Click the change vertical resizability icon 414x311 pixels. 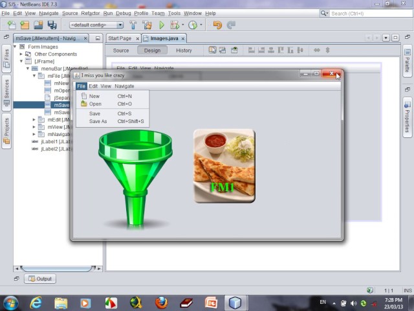pyautogui.click(x=327, y=50)
